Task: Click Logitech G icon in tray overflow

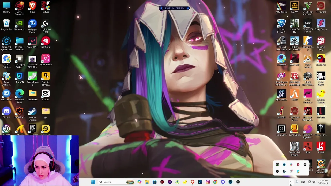Action: tap(305, 165)
